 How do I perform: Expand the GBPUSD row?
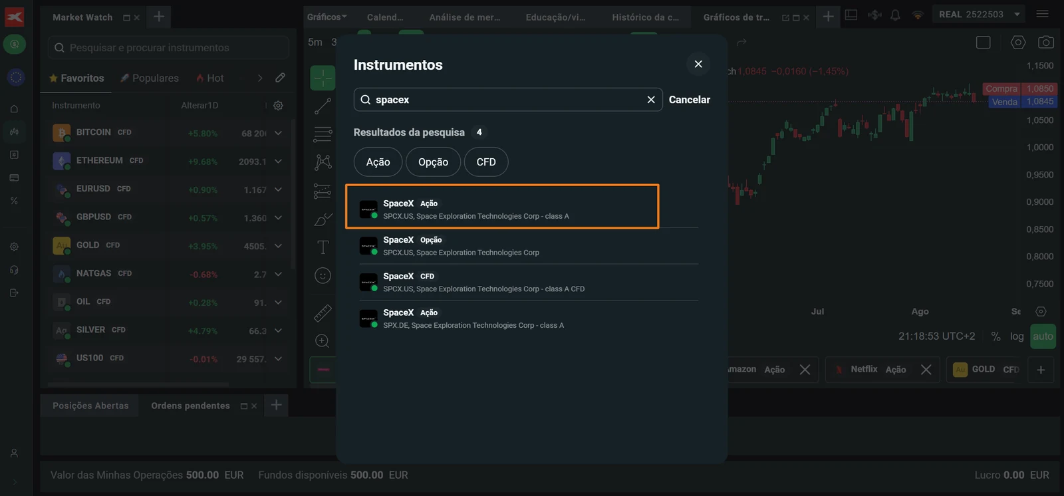click(x=278, y=218)
